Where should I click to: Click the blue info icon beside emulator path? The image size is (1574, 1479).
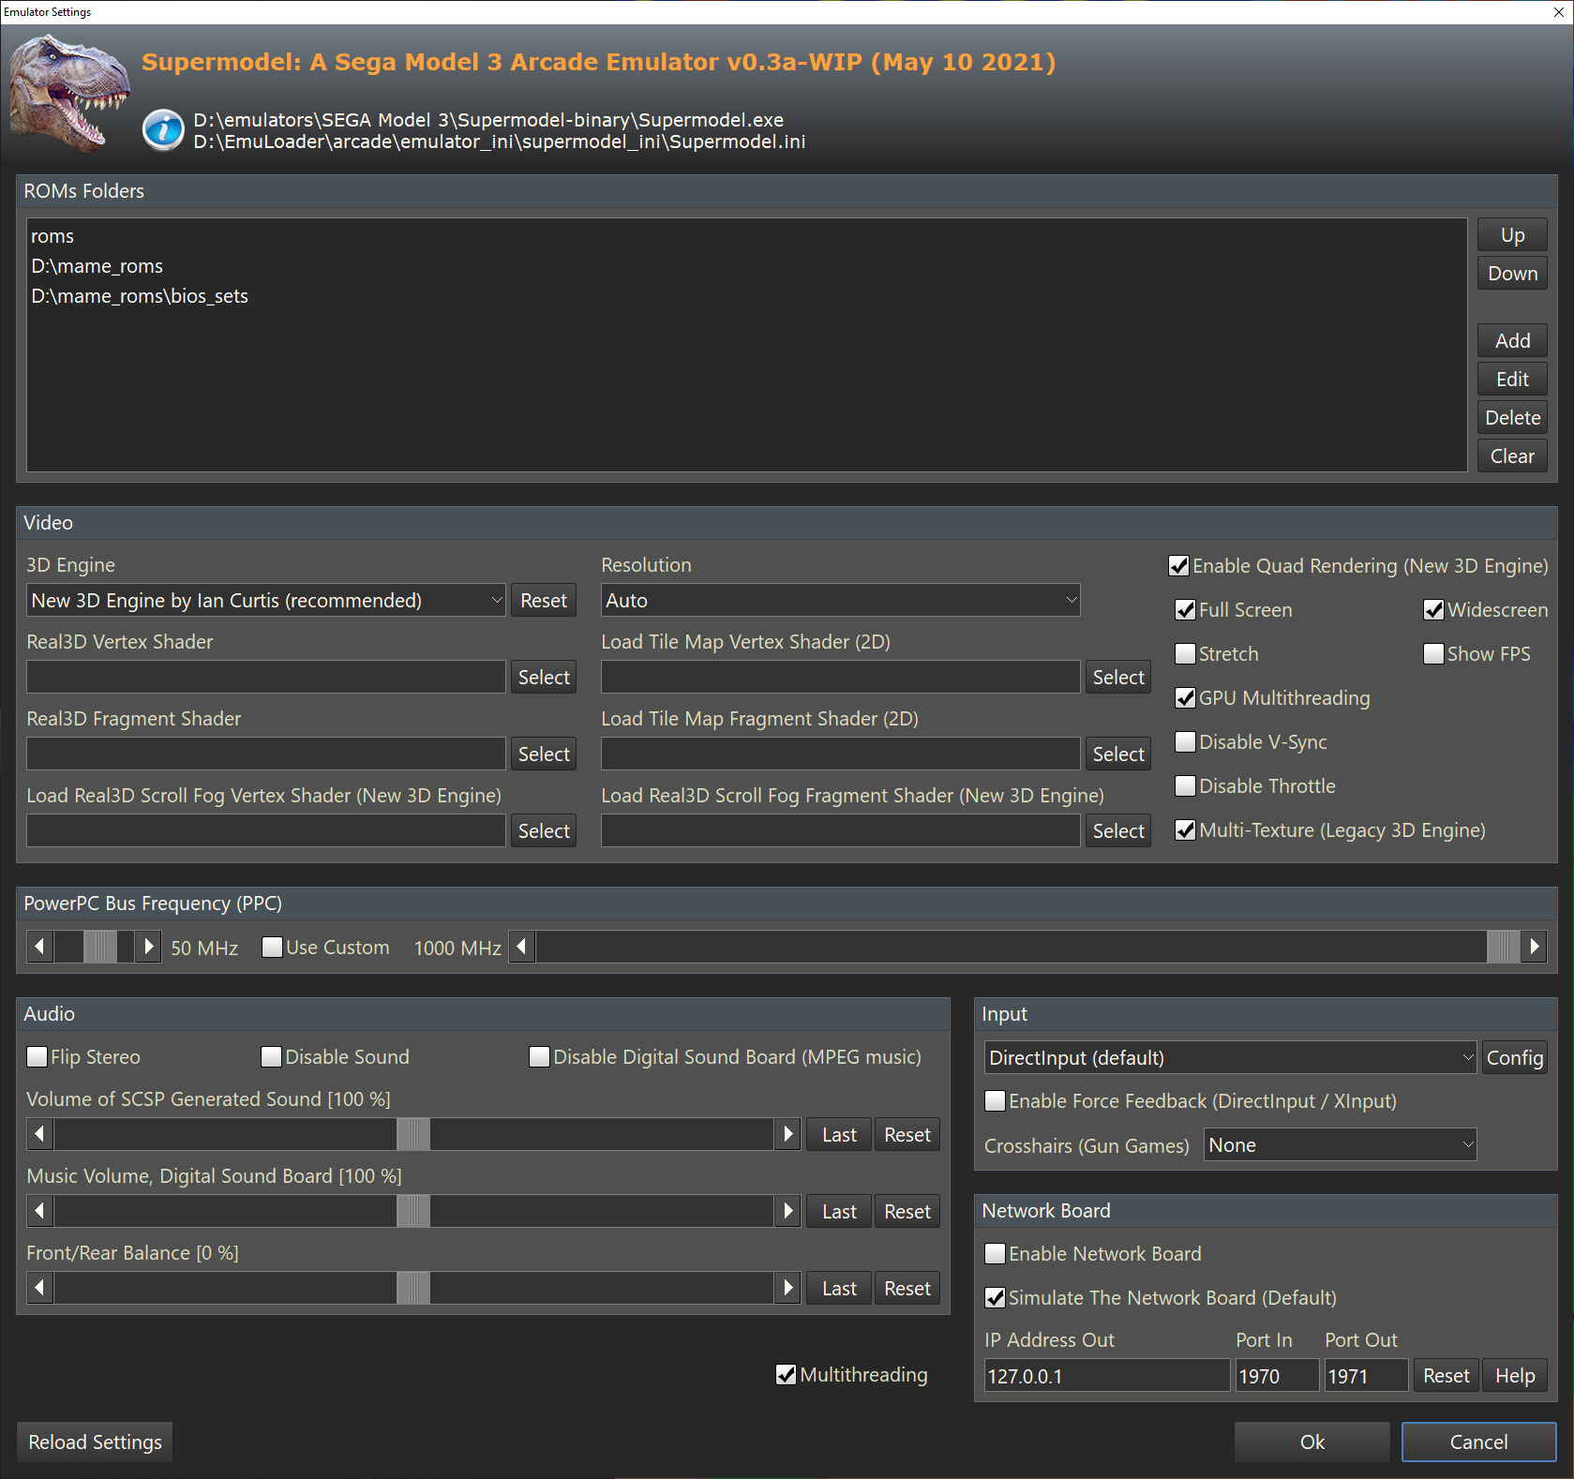click(163, 129)
